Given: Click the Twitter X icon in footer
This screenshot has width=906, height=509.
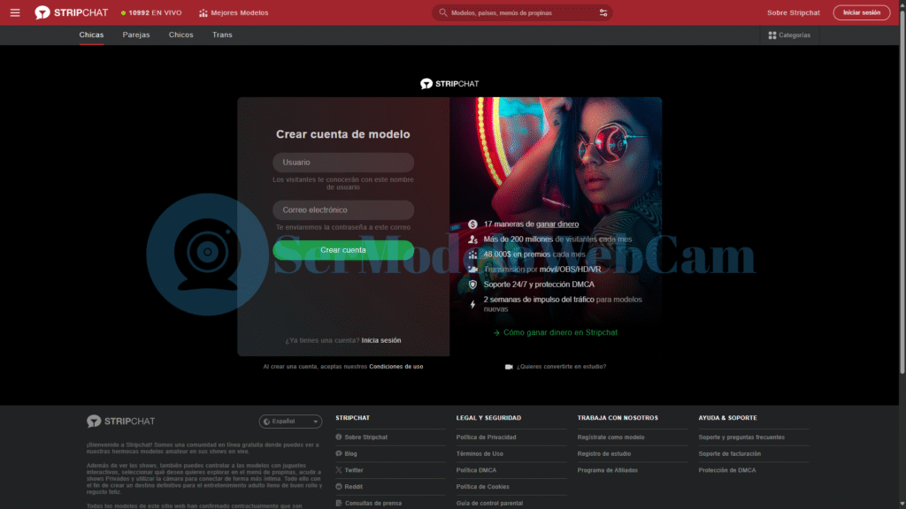Looking at the screenshot, I should [x=339, y=470].
